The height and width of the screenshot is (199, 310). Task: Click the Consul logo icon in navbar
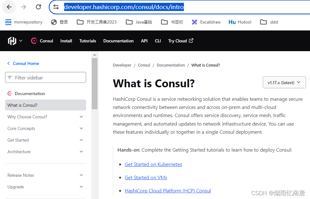[34, 41]
